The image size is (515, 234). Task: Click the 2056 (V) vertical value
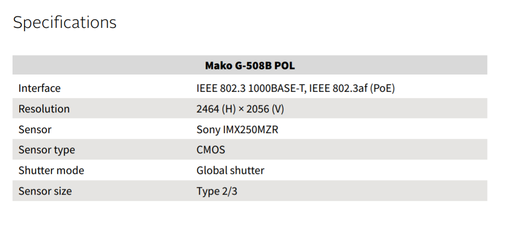point(265,109)
